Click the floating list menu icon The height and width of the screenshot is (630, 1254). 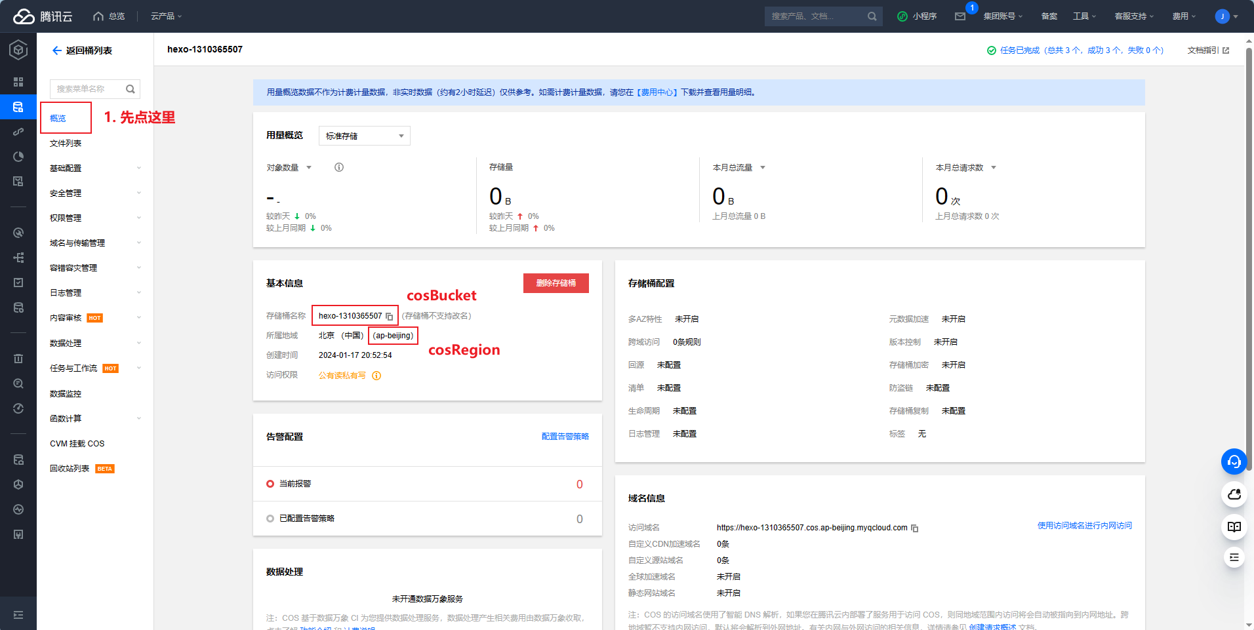[x=1234, y=557]
